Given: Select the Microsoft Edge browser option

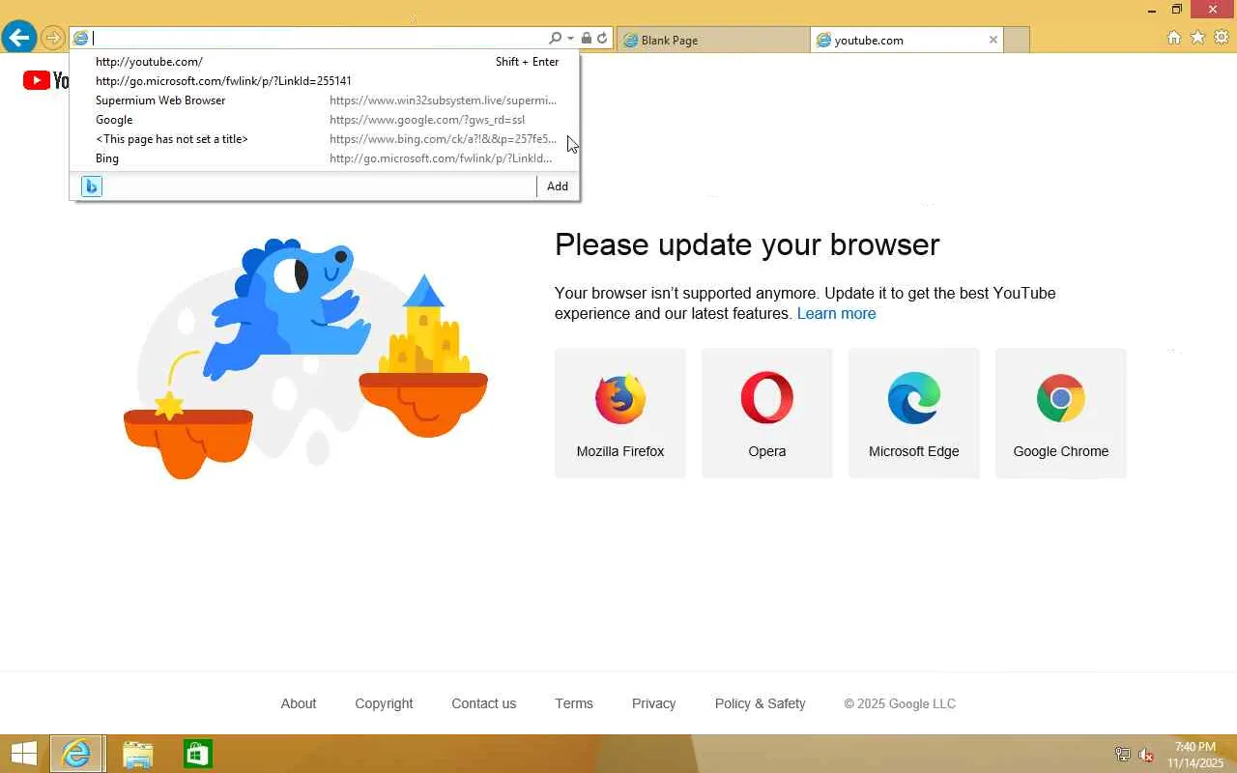Looking at the screenshot, I should coord(914,414).
